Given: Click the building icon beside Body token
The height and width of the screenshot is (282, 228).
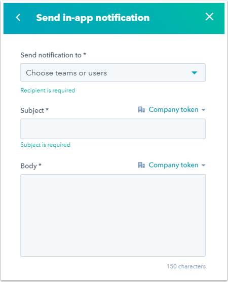Looking at the screenshot, I should click(141, 165).
